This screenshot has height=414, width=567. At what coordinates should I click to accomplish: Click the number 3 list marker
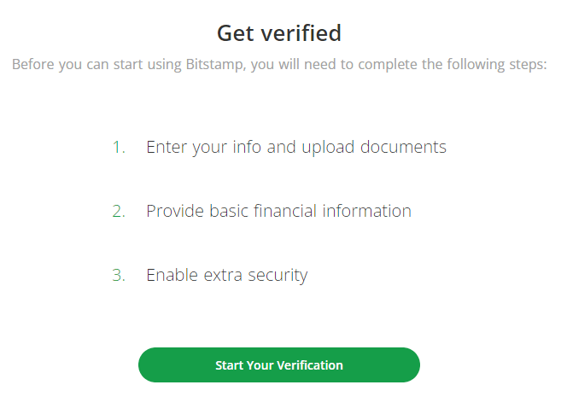118,275
